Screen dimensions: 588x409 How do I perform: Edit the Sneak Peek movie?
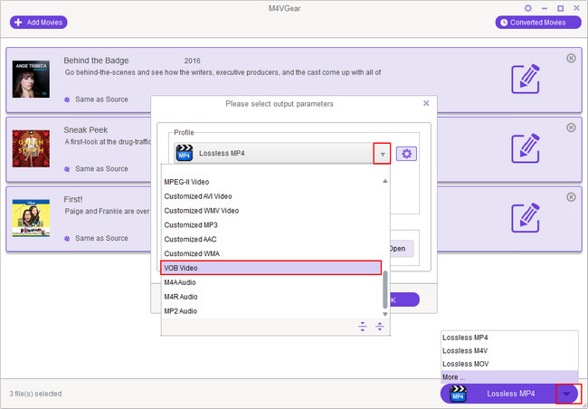point(526,148)
